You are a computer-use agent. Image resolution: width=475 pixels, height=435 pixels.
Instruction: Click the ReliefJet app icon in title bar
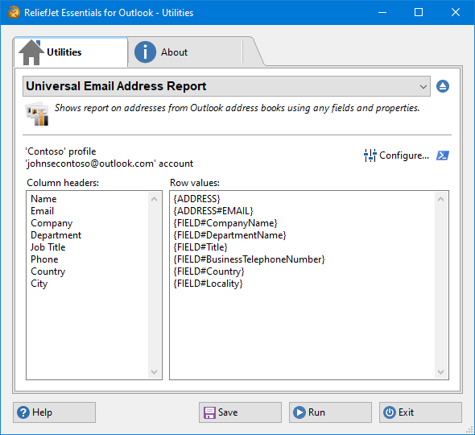(x=14, y=12)
